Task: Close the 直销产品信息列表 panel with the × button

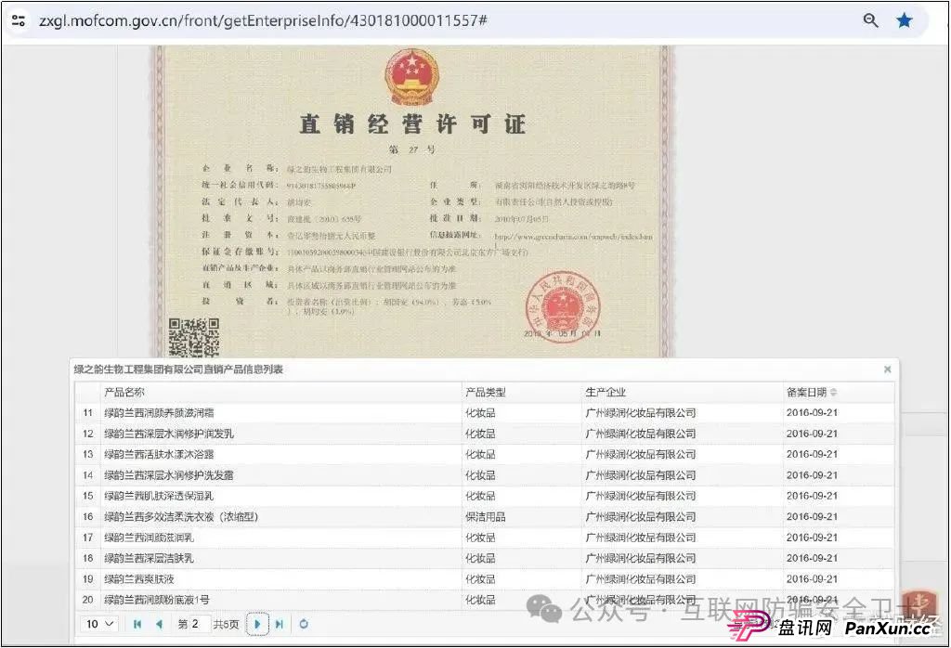Action: pyautogui.click(x=887, y=369)
